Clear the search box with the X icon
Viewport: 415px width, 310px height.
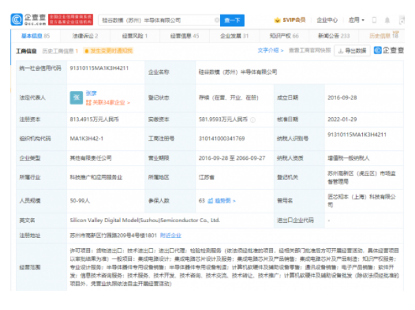click(x=217, y=20)
